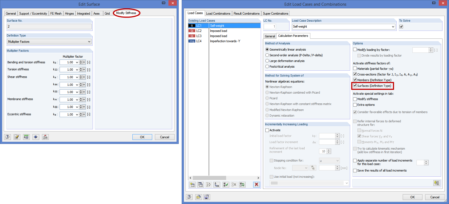Image resolution: width=449 pixels, height=204 pixels.
Task: Enable Modify stiffness special settings
Action: tap(355, 99)
